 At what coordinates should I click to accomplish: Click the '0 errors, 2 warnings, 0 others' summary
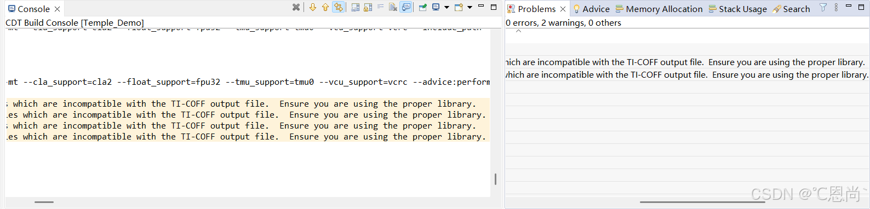click(x=563, y=22)
